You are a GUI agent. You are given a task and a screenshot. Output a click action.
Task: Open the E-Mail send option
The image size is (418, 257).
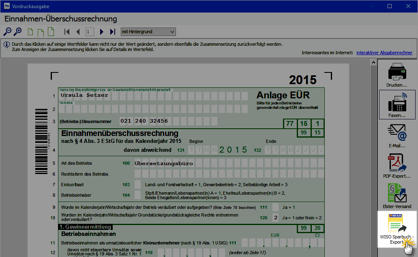(x=397, y=136)
